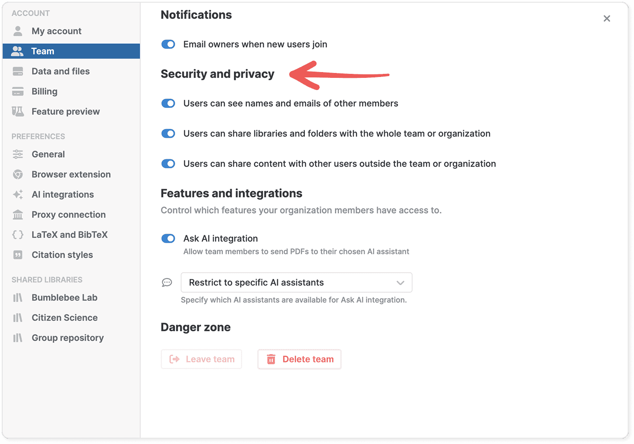634x444 pixels.
Task: Click the Leave team button
Action: pos(201,359)
